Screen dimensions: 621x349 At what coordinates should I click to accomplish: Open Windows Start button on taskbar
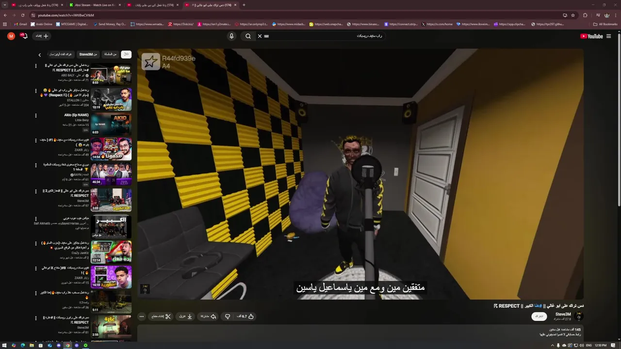point(5,345)
